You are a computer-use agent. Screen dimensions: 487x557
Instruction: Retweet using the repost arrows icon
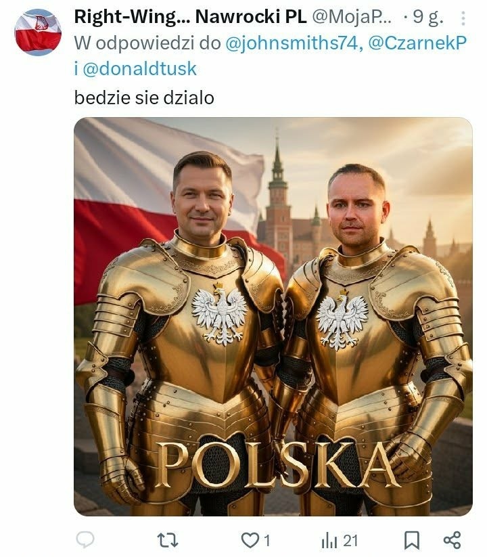coord(168,540)
